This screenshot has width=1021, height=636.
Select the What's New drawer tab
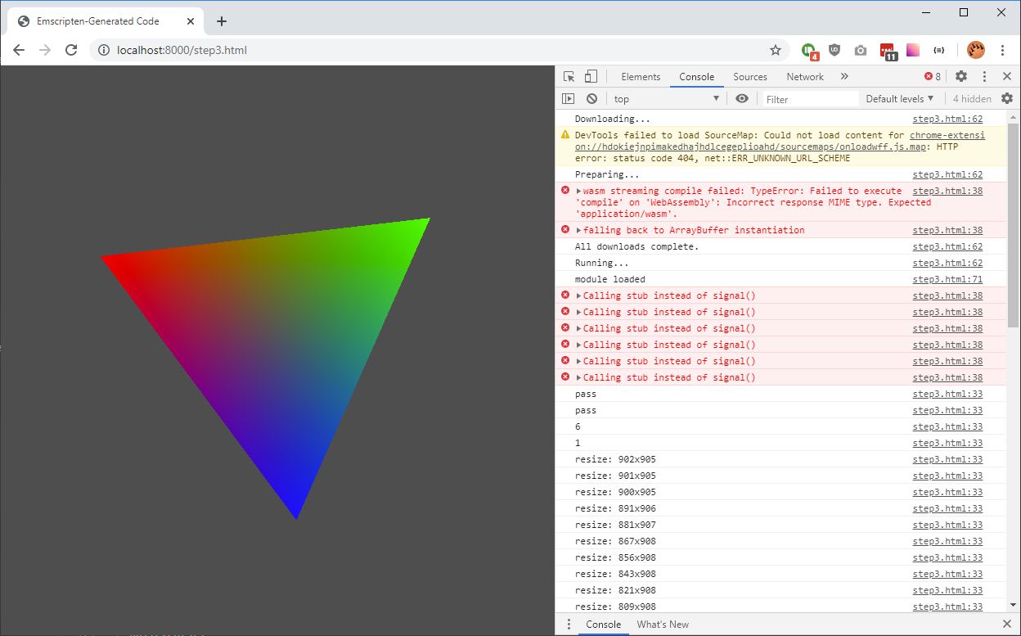pos(663,624)
